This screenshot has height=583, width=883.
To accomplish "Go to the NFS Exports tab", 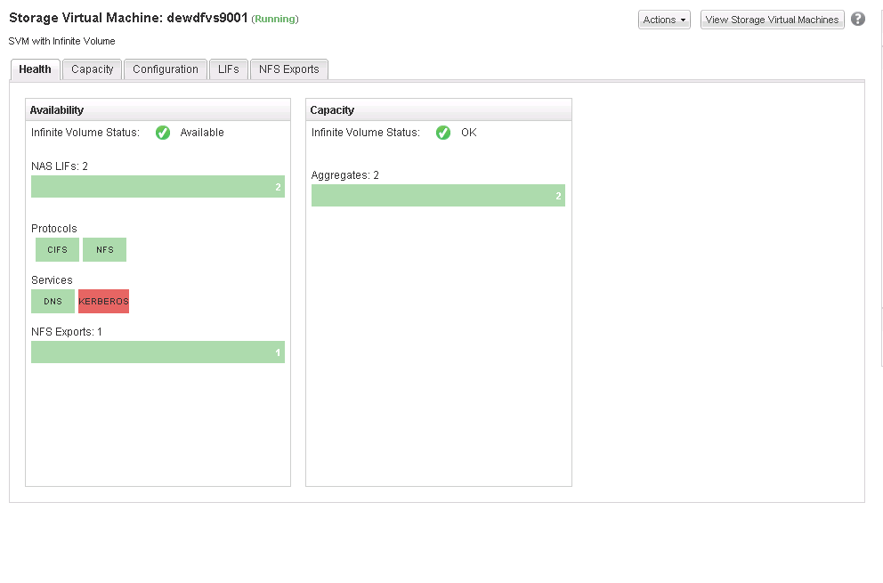I will 289,69.
